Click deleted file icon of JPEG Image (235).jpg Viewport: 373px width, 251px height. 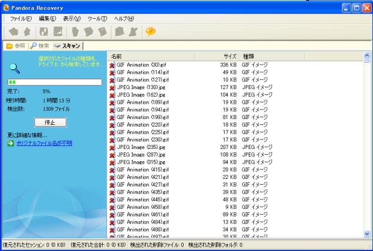click(x=112, y=148)
